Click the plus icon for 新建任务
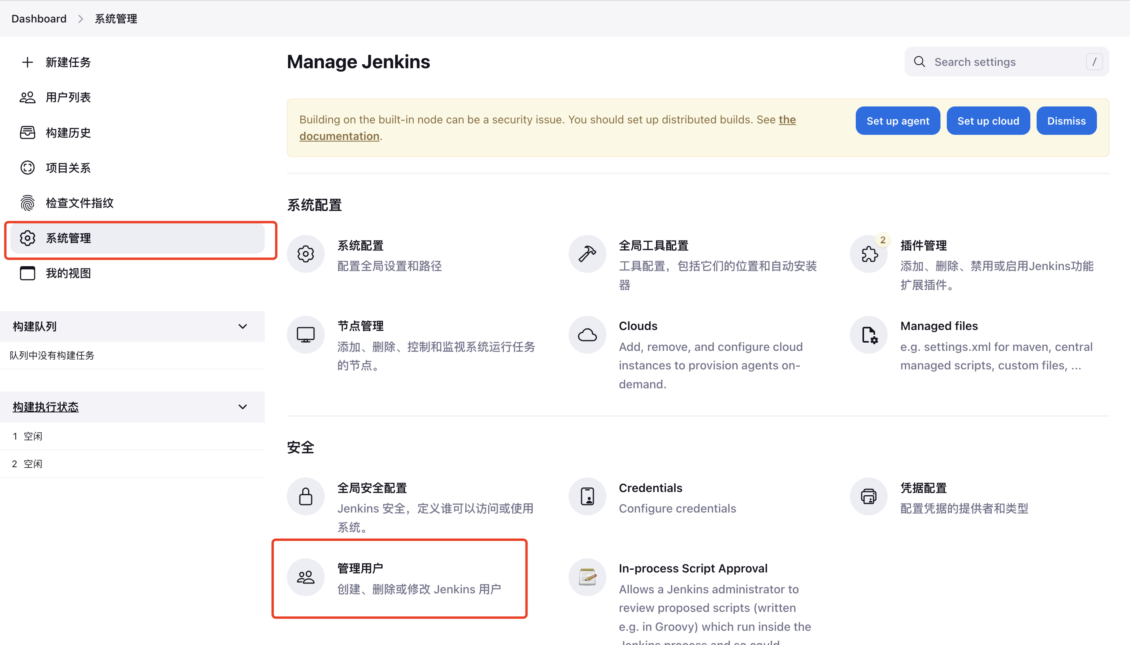This screenshot has height=645, width=1130. (28, 62)
